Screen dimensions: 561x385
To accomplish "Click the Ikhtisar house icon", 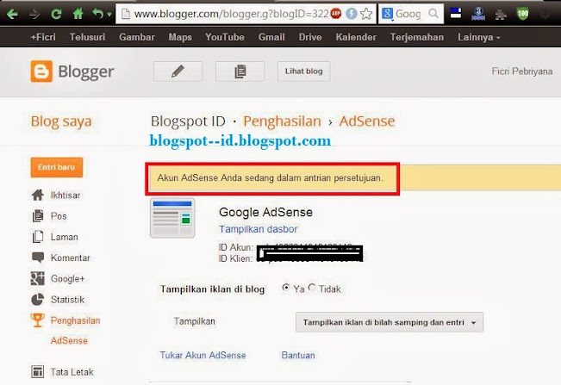I will [x=38, y=196].
